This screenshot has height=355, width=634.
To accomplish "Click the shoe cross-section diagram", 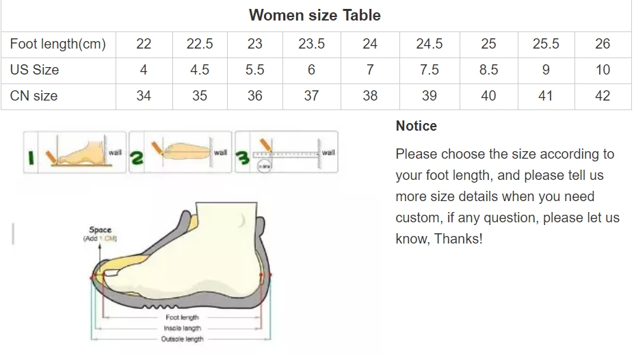I will click(181, 272).
